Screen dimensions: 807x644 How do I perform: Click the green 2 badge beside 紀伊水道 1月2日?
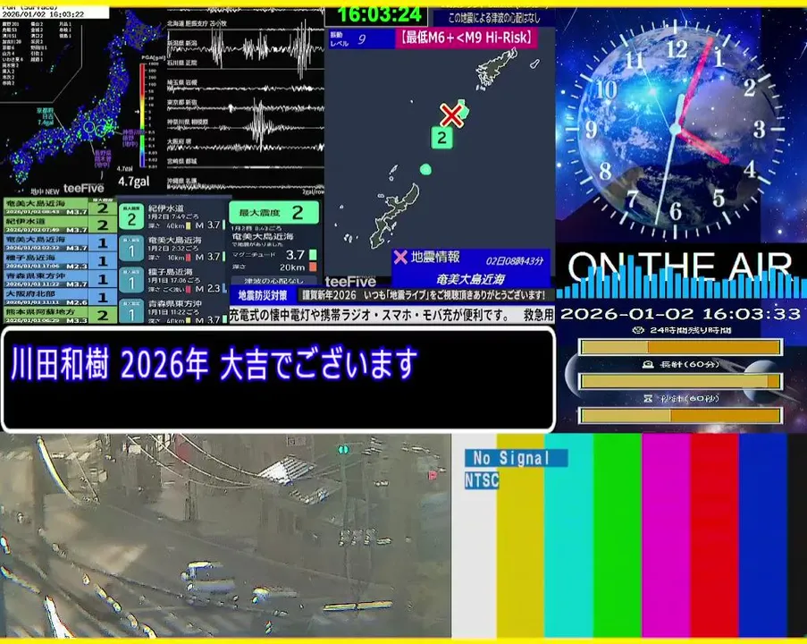click(131, 216)
